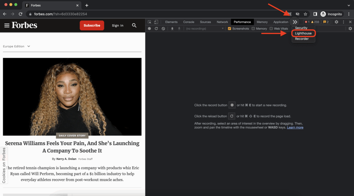Expand the more tabs double-chevron
Viewport: 354px width, 196px height.
295,22
